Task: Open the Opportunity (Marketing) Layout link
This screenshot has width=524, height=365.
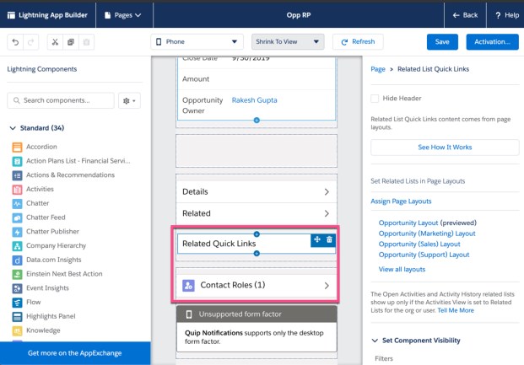Action: [x=427, y=233]
